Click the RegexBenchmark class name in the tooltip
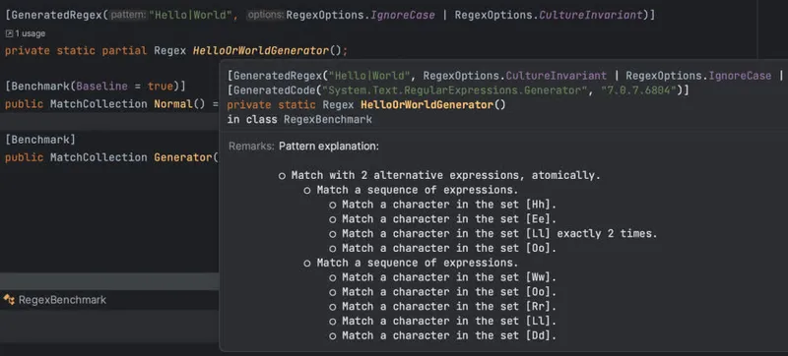This screenshot has width=788, height=356. tap(328, 119)
